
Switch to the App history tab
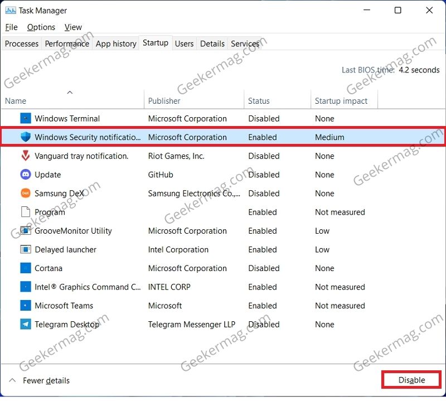coord(116,44)
